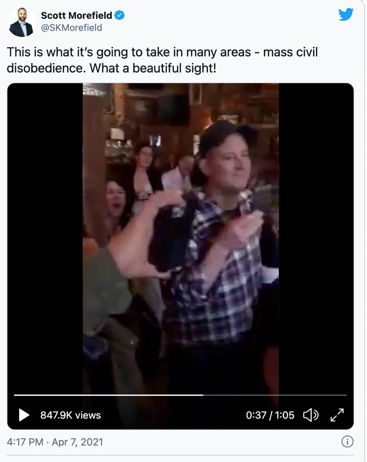Image resolution: width=367 pixels, height=462 pixels.
Task: Click the "What a beautiful sight!" sentence
Action: point(153,68)
